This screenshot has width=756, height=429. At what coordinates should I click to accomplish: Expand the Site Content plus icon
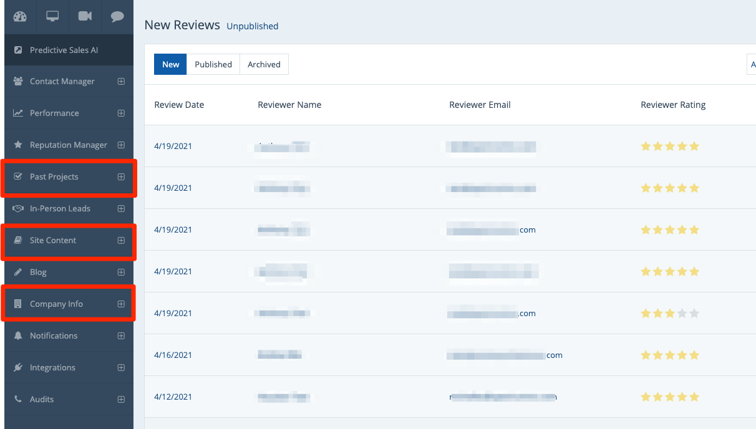121,240
